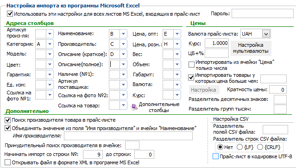Screen dimensions: 296x168
Task: Focus the Принудительный поиск производителя в ячейке field
Action: point(132,145)
